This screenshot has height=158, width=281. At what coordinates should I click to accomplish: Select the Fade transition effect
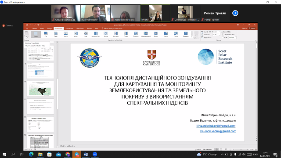[x=56, y=34]
